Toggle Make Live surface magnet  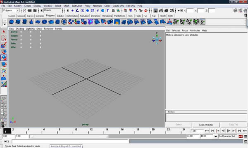pos(146,11)
